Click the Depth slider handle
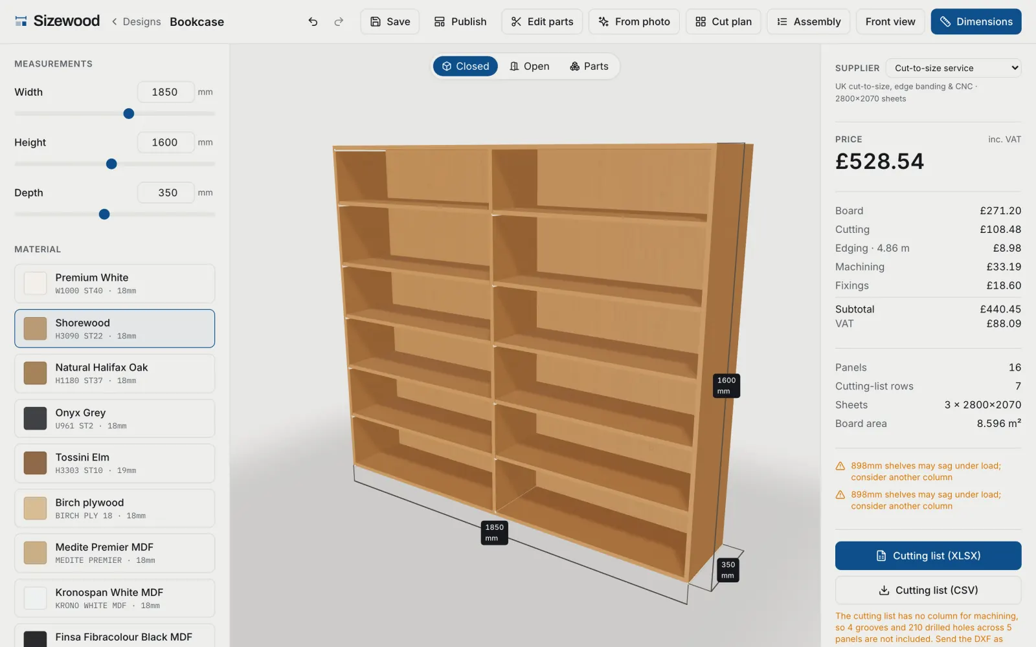Image resolution: width=1036 pixels, height=647 pixels. [104, 214]
